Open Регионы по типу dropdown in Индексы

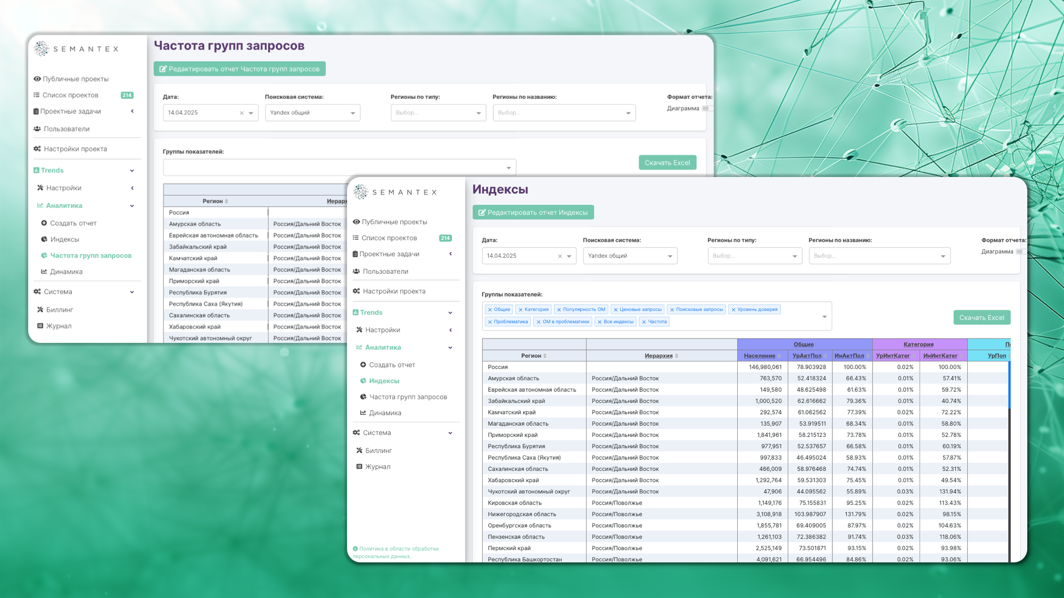click(x=754, y=256)
